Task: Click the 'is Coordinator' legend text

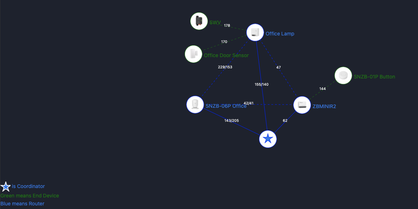Action: (28, 187)
